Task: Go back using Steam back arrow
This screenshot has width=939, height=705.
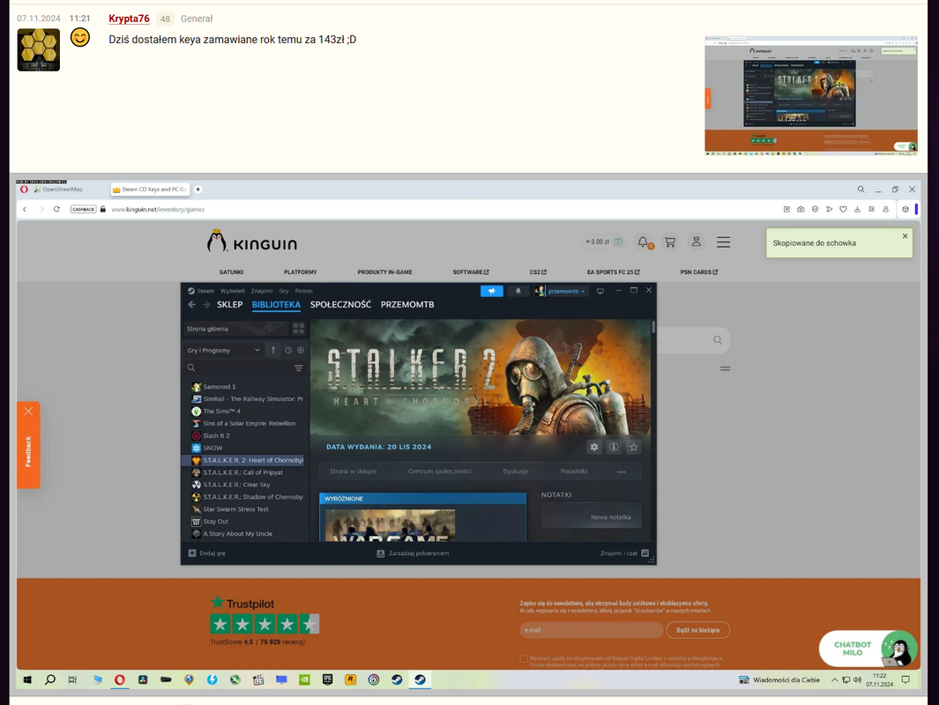Action: (191, 305)
